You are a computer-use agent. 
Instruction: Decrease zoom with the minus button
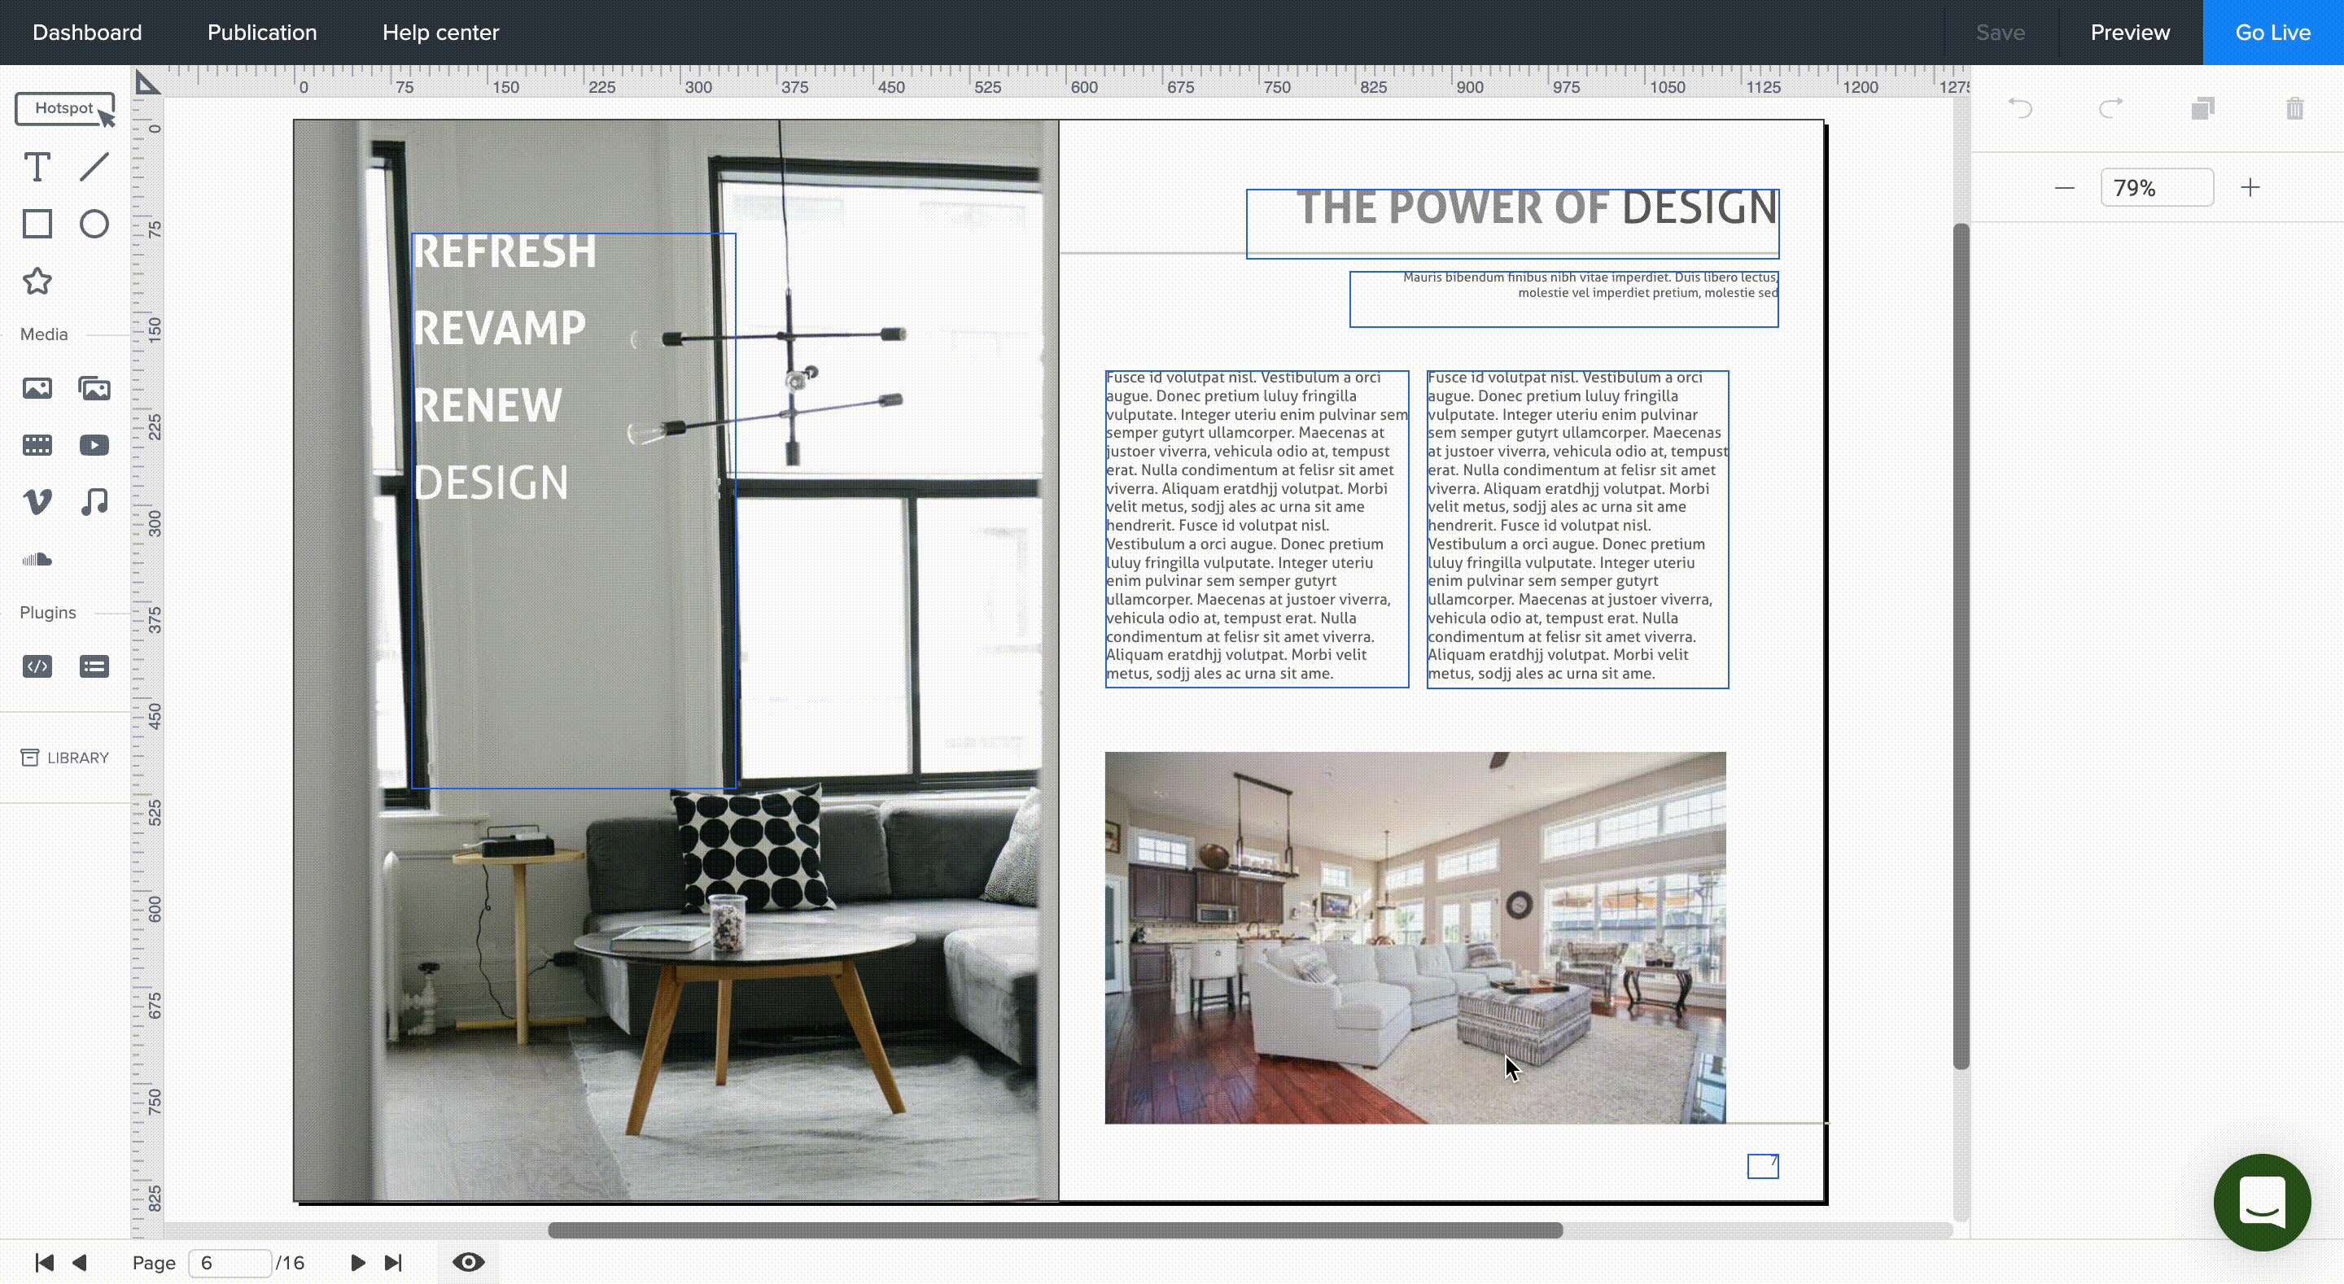point(2064,187)
